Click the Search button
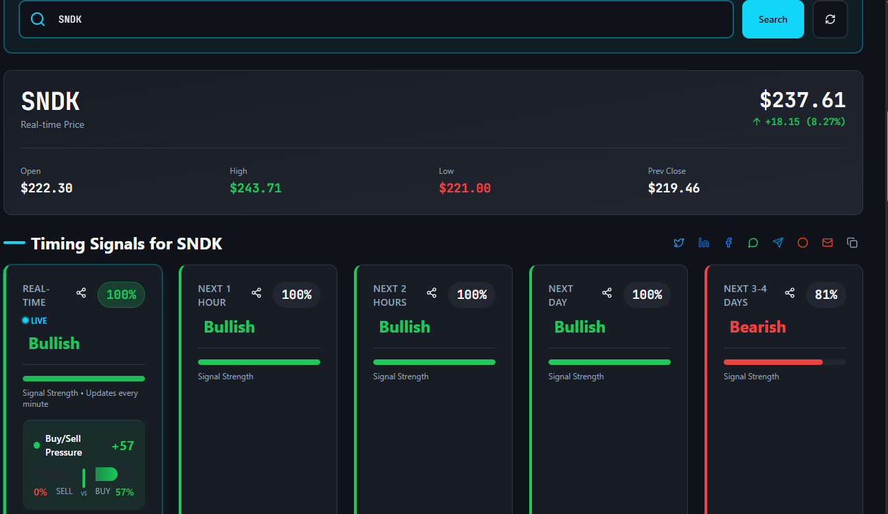This screenshot has width=888, height=514. pyautogui.click(x=773, y=19)
